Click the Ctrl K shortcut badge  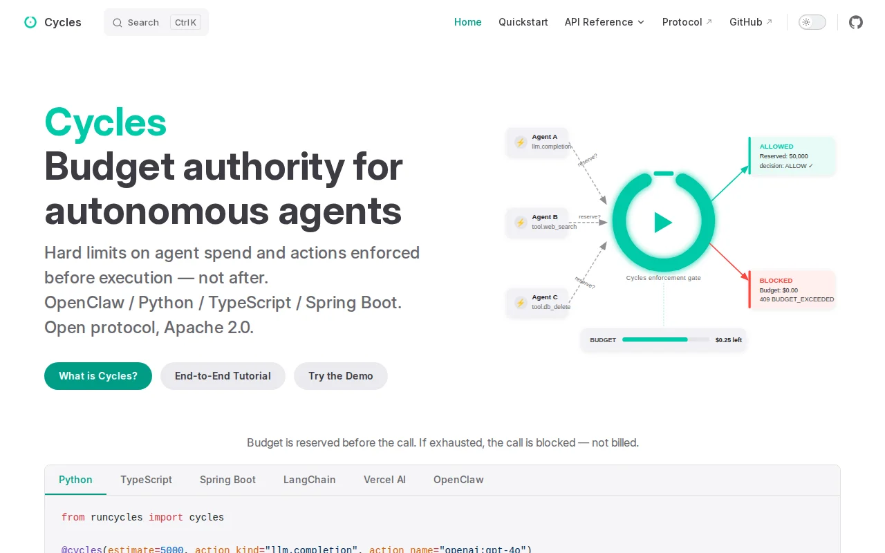(x=185, y=22)
